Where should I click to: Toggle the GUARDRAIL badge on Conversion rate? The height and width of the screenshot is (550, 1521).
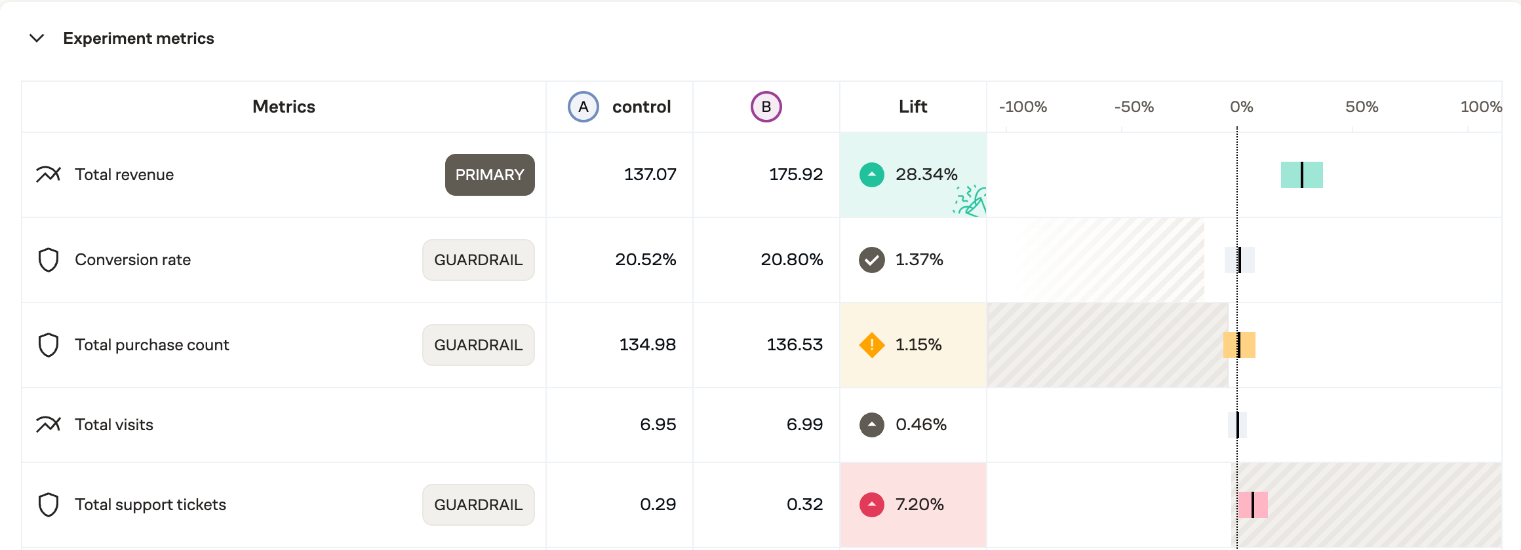tap(478, 260)
